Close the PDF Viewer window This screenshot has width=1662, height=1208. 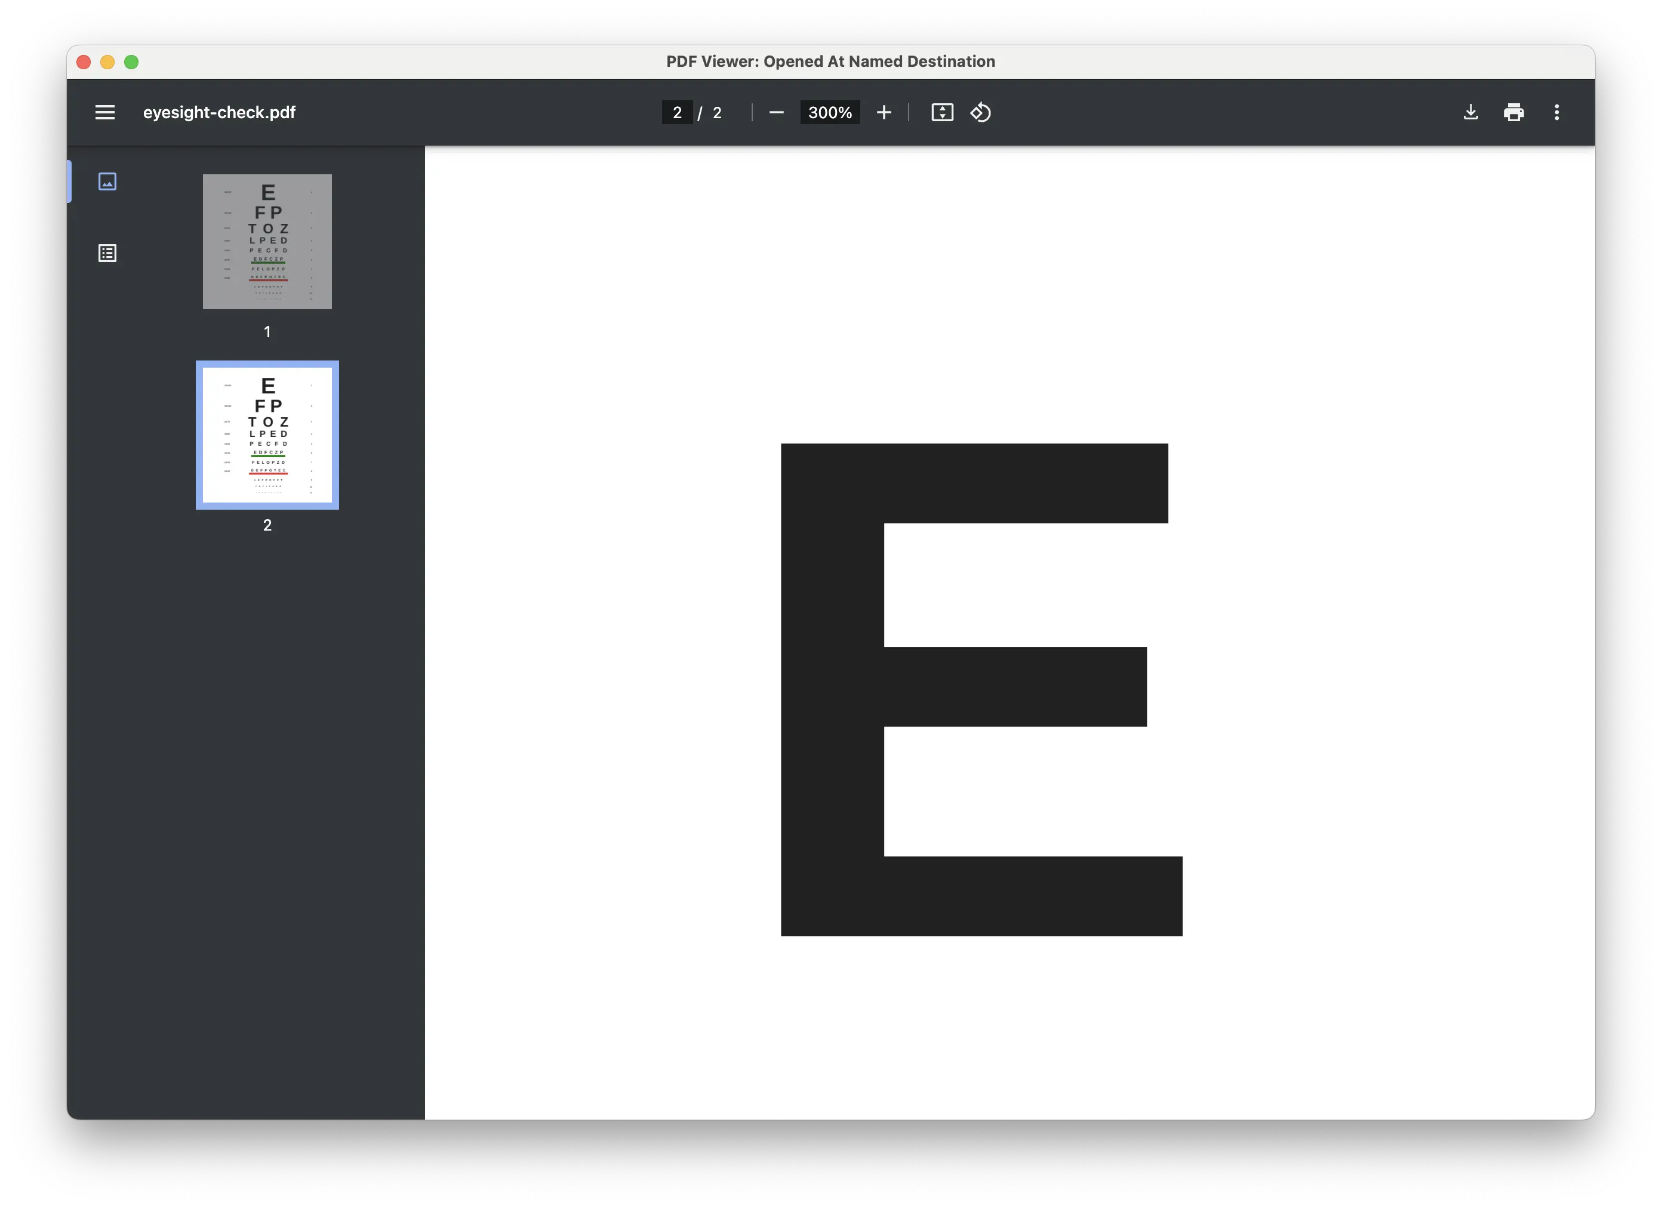pos(84,62)
